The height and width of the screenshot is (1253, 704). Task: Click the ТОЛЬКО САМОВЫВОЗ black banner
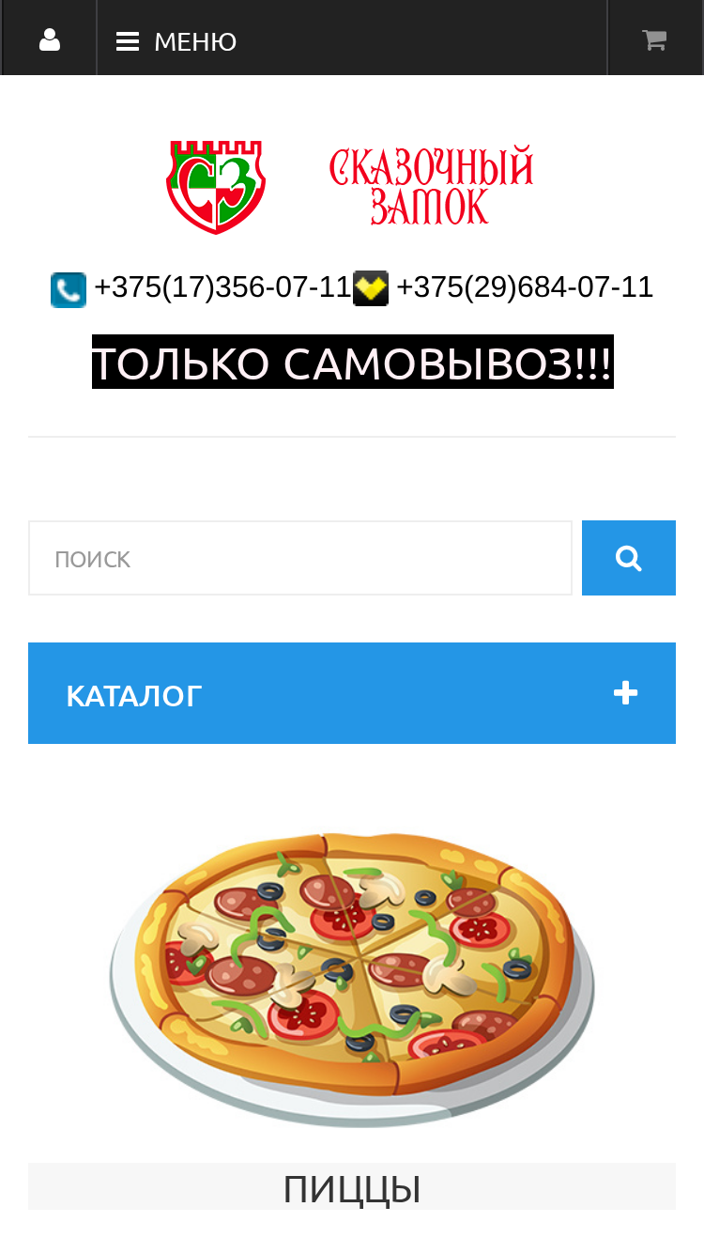tap(353, 363)
